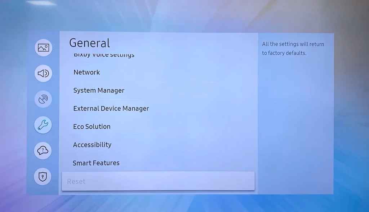The width and height of the screenshot is (369, 212).
Task: Click the General page heading
Action: pyautogui.click(x=89, y=43)
